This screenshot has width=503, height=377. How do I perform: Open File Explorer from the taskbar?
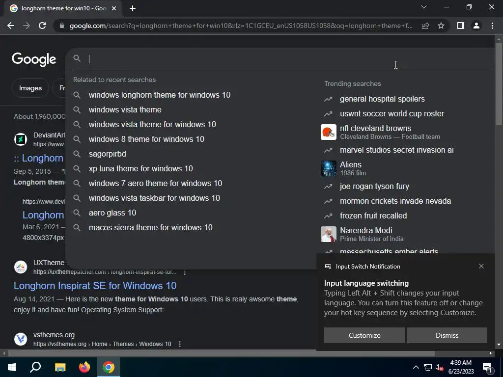[x=60, y=367]
